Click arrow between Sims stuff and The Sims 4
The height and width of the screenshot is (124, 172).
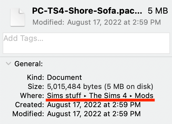pos(85,96)
